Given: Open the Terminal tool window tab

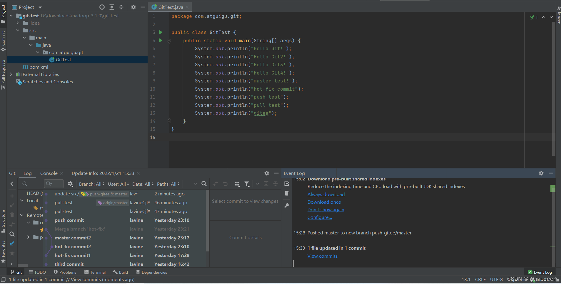Looking at the screenshot, I should tap(95, 272).
